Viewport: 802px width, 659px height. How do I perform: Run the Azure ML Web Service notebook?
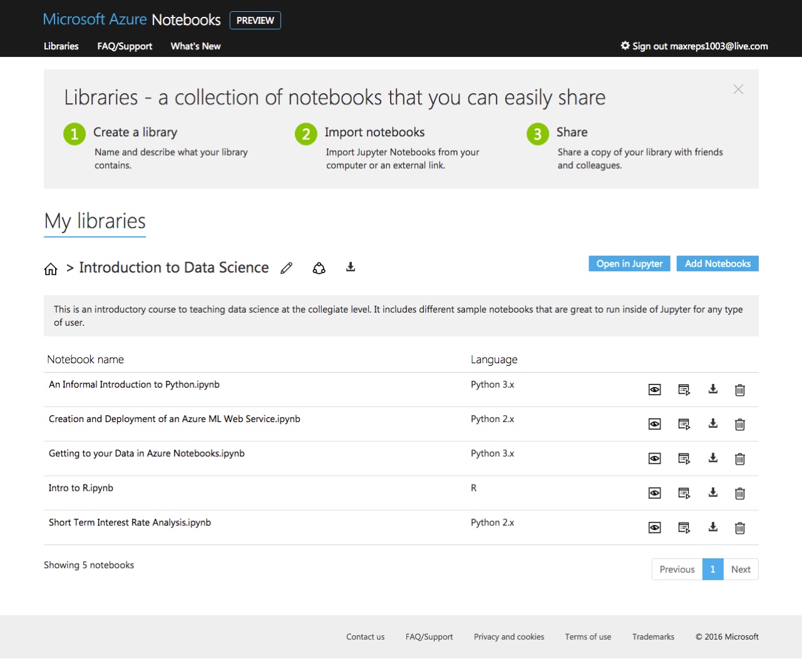[x=684, y=425]
